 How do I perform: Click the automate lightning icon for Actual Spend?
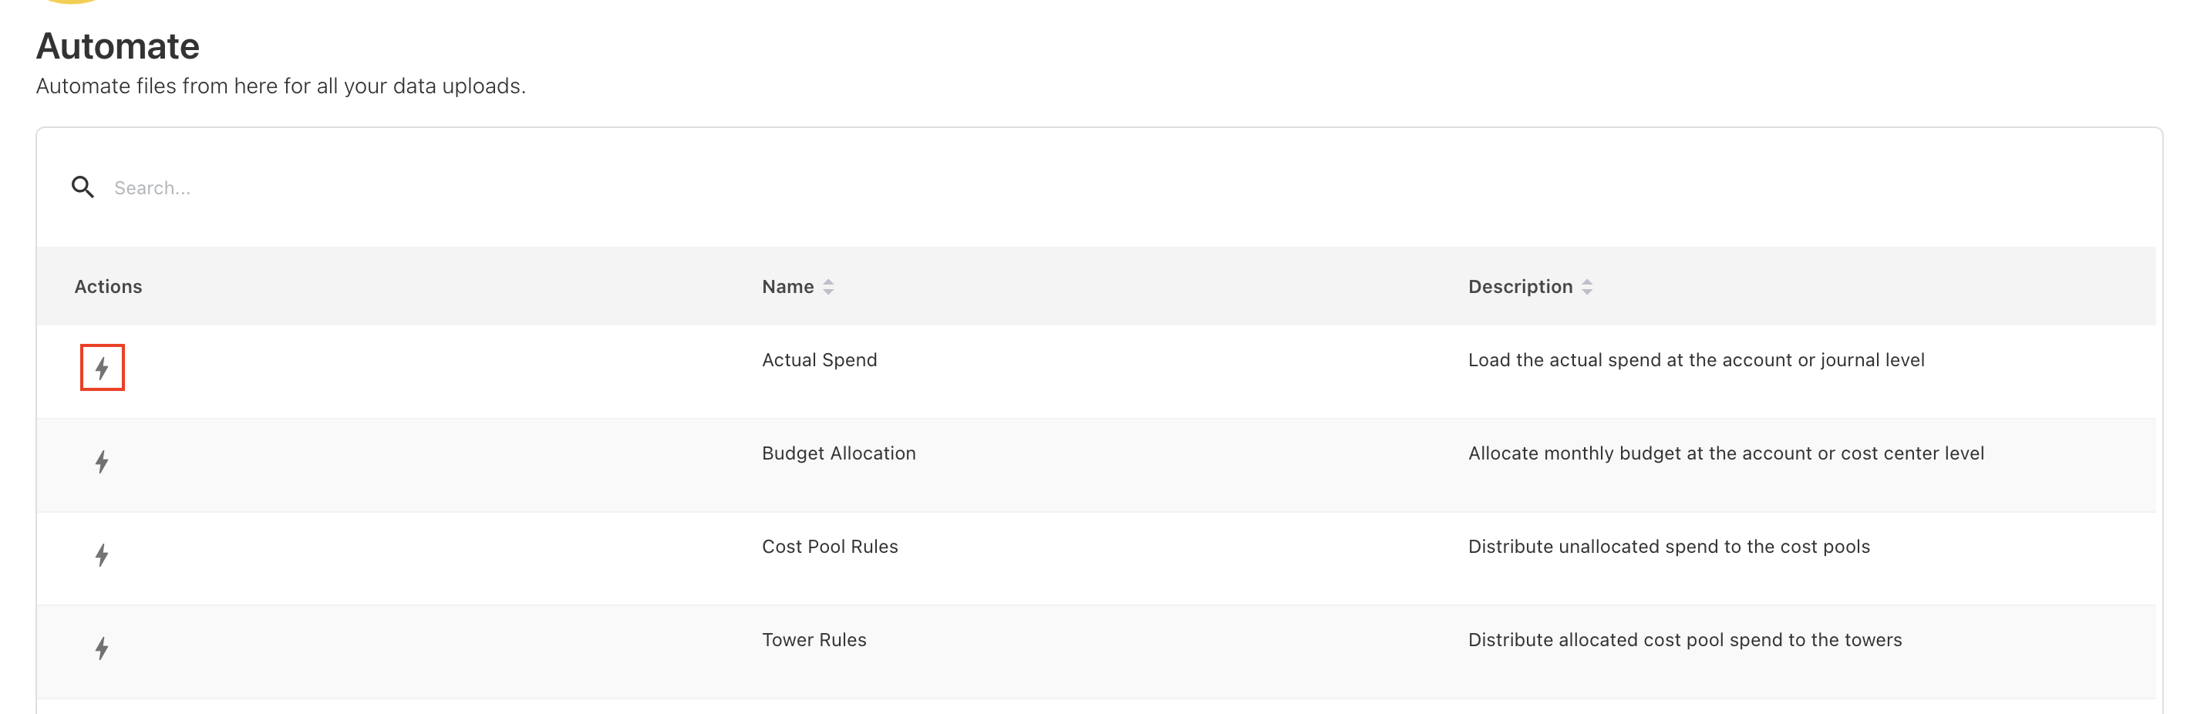tap(102, 368)
